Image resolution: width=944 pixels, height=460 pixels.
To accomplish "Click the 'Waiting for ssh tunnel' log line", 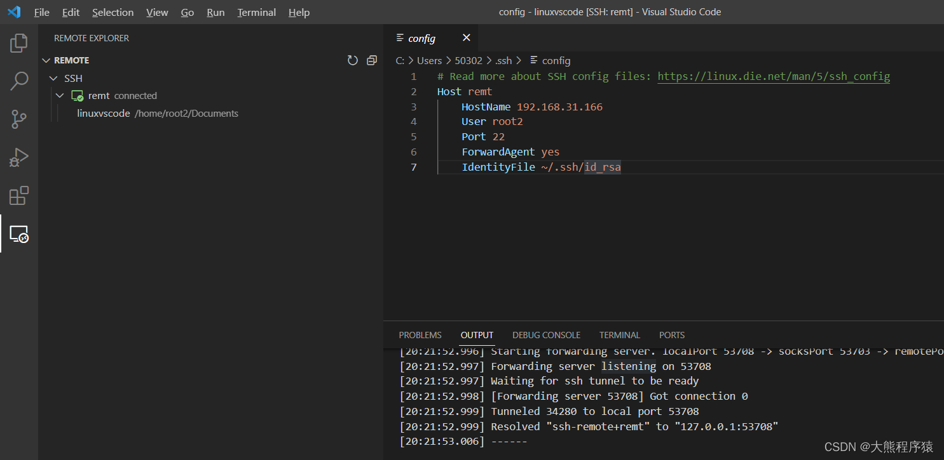I will point(549,381).
